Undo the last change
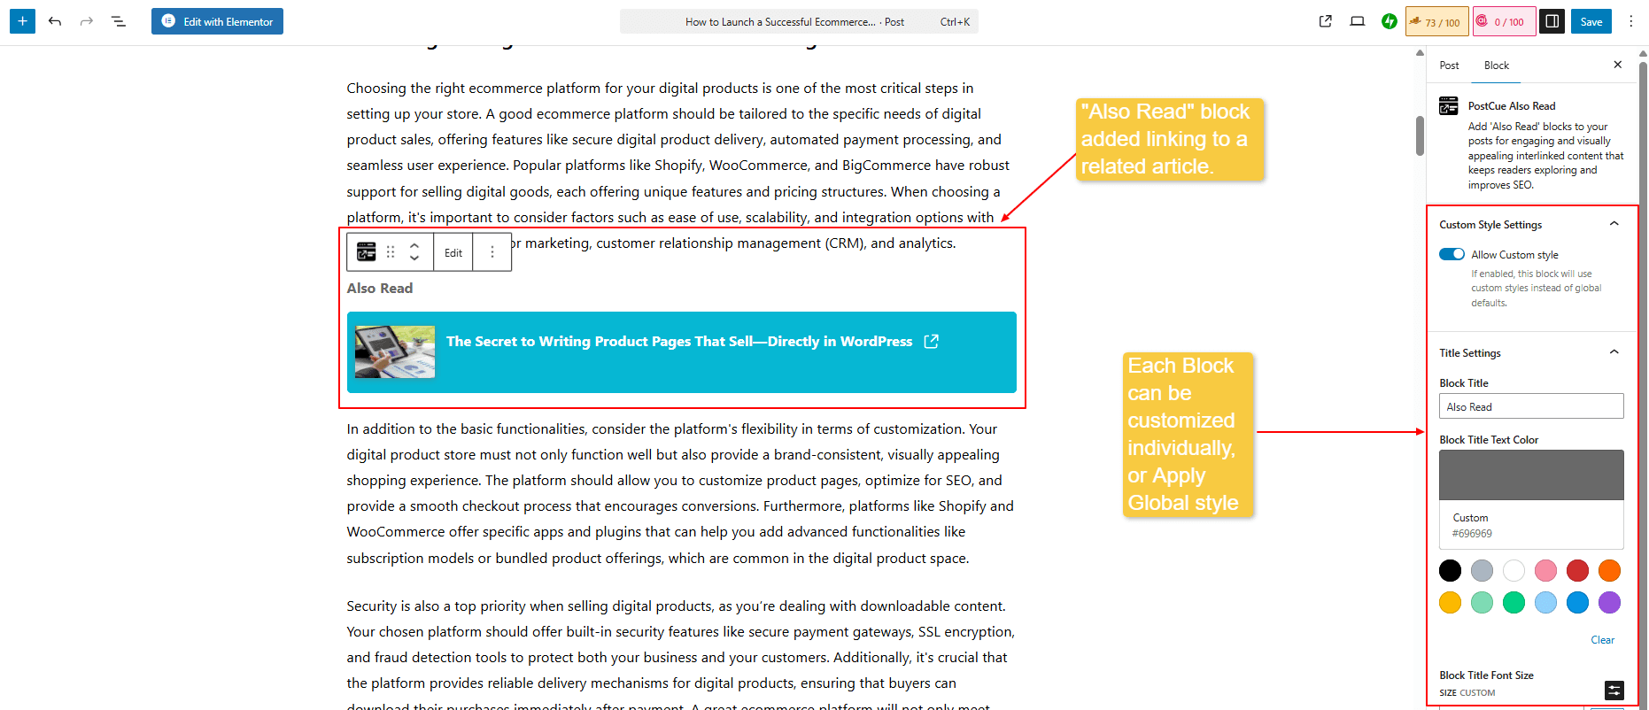This screenshot has width=1649, height=710. pyautogui.click(x=55, y=21)
